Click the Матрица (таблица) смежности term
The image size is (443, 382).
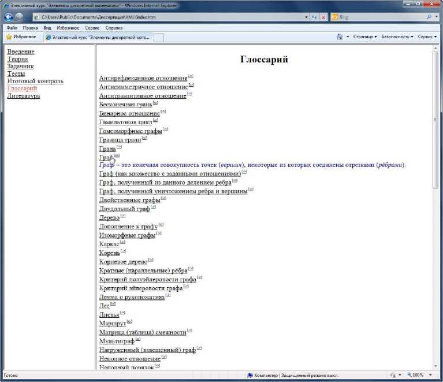coord(143,332)
